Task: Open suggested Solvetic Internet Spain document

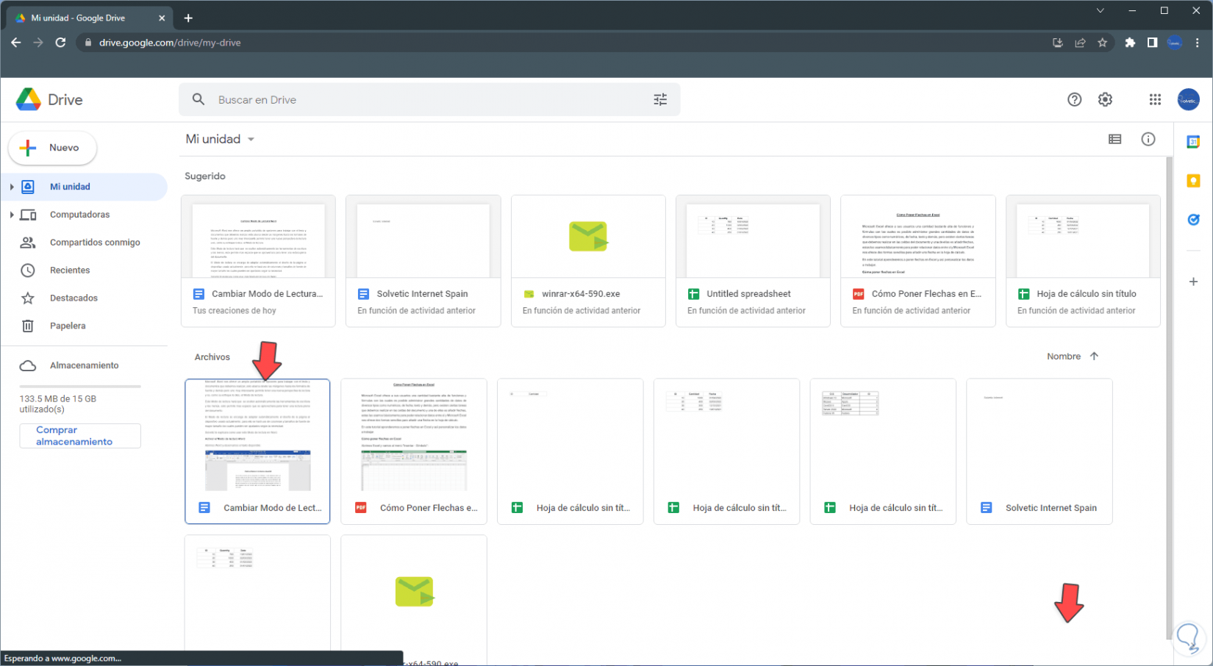Action: tap(423, 261)
